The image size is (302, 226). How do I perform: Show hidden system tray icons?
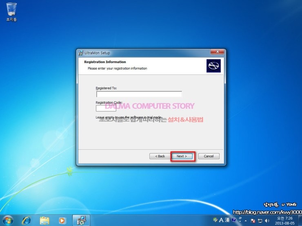click(246, 220)
